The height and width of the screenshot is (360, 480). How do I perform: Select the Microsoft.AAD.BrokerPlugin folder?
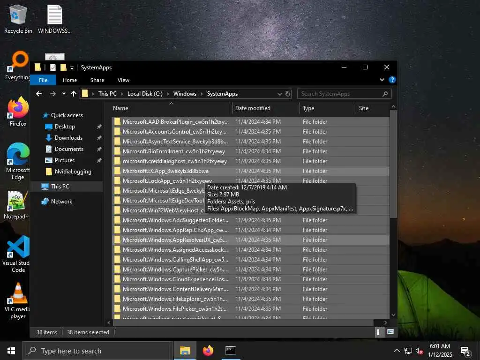(x=250, y=122)
